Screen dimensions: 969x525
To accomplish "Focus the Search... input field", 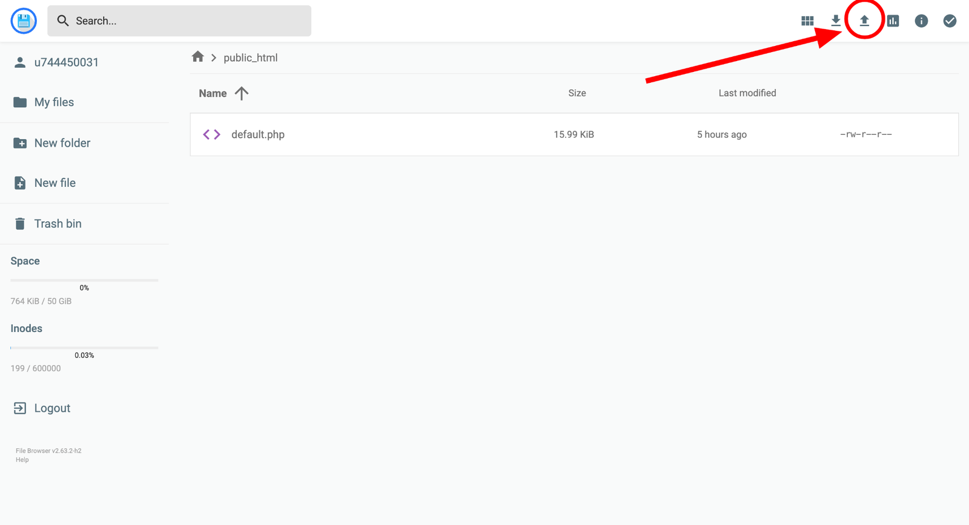I will (x=179, y=21).
